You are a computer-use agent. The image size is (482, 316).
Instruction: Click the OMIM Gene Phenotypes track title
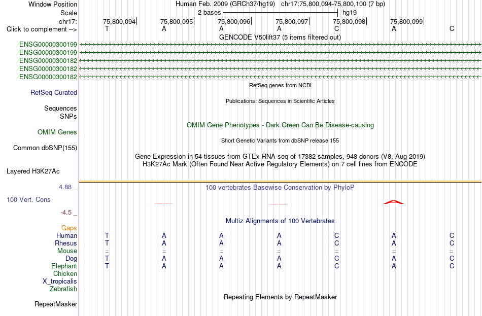280,125
